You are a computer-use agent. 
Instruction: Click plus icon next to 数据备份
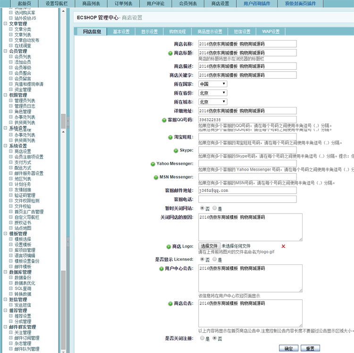point(10,277)
